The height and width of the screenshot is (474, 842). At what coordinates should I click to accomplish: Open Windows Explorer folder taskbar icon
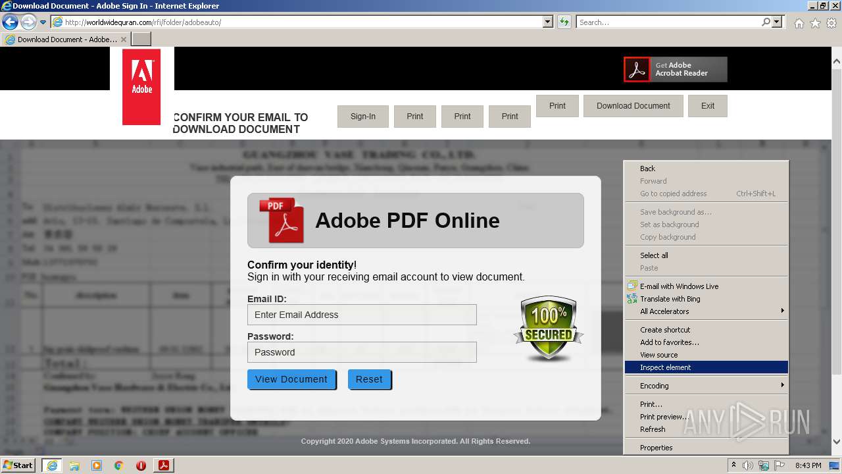74,465
